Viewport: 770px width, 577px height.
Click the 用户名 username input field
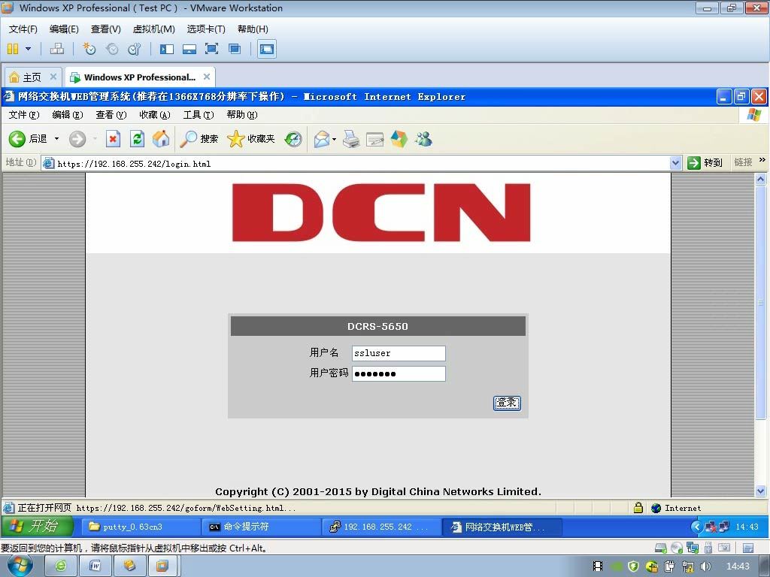(399, 353)
